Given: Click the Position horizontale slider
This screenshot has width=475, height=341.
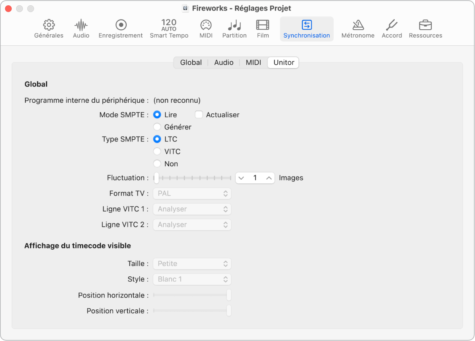Looking at the screenshot, I should (192, 295).
